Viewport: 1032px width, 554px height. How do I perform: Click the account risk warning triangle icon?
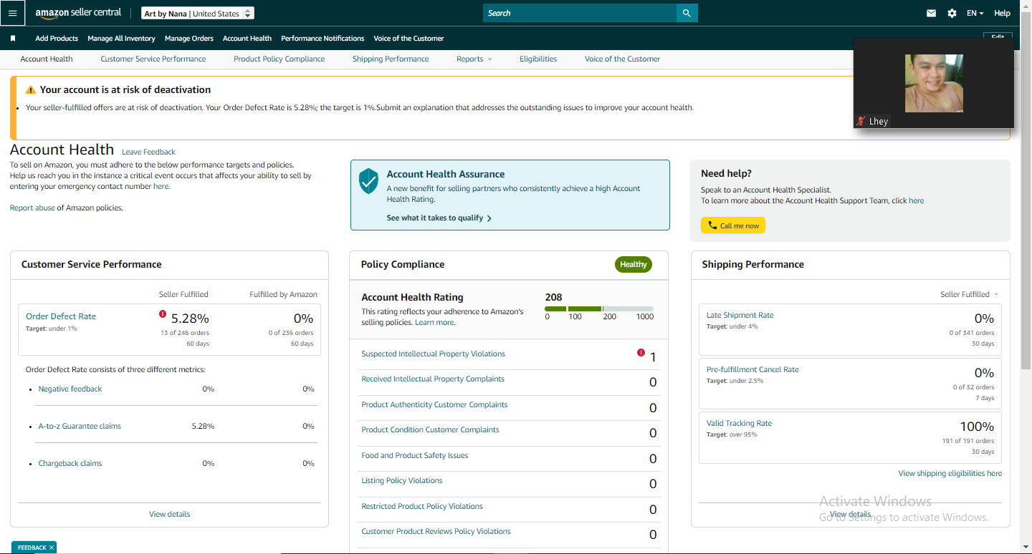coord(31,90)
